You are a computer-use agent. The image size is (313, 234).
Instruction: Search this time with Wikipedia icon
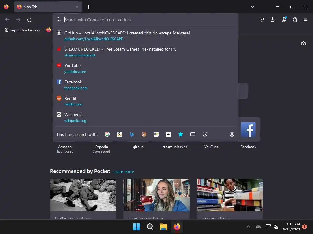coord(168,134)
